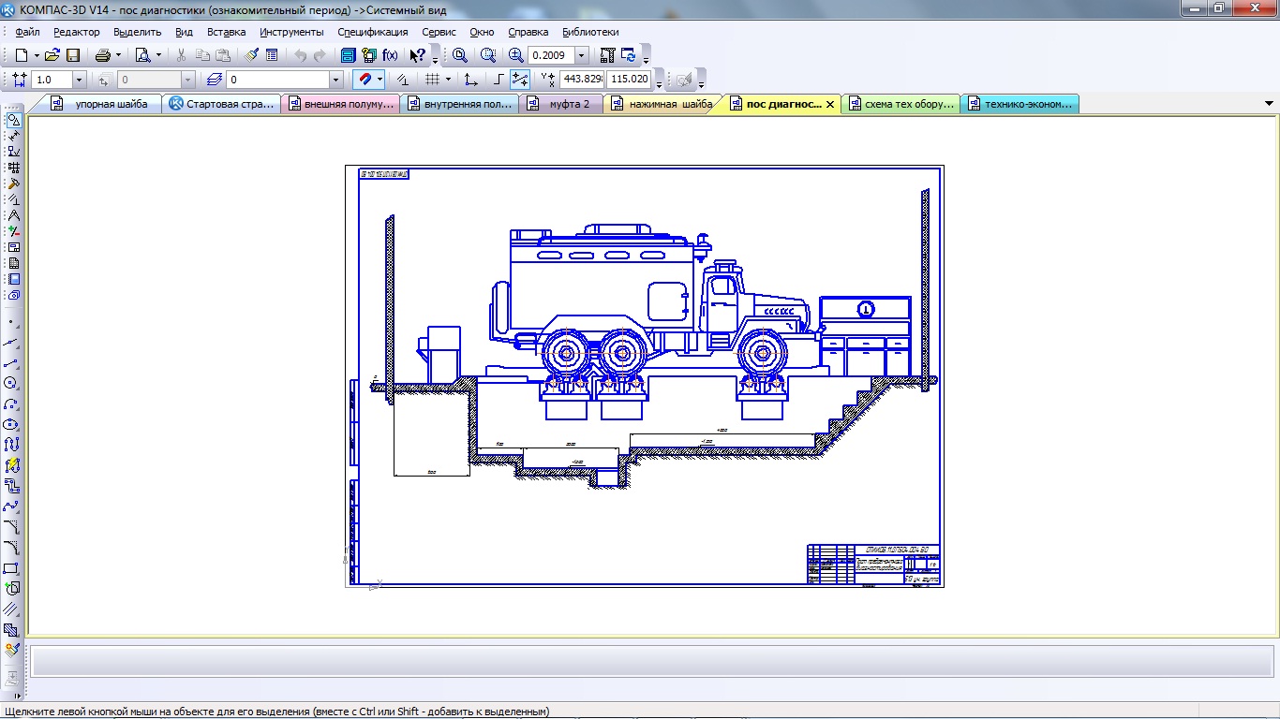Open the Dimensions panel in the left sidebar
The width and height of the screenshot is (1280, 719).
tap(13, 136)
